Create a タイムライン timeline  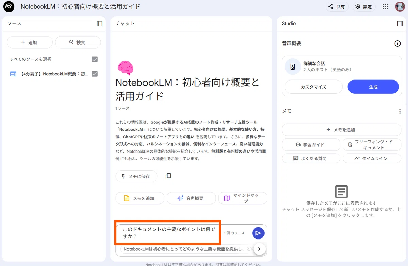[x=372, y=158]
